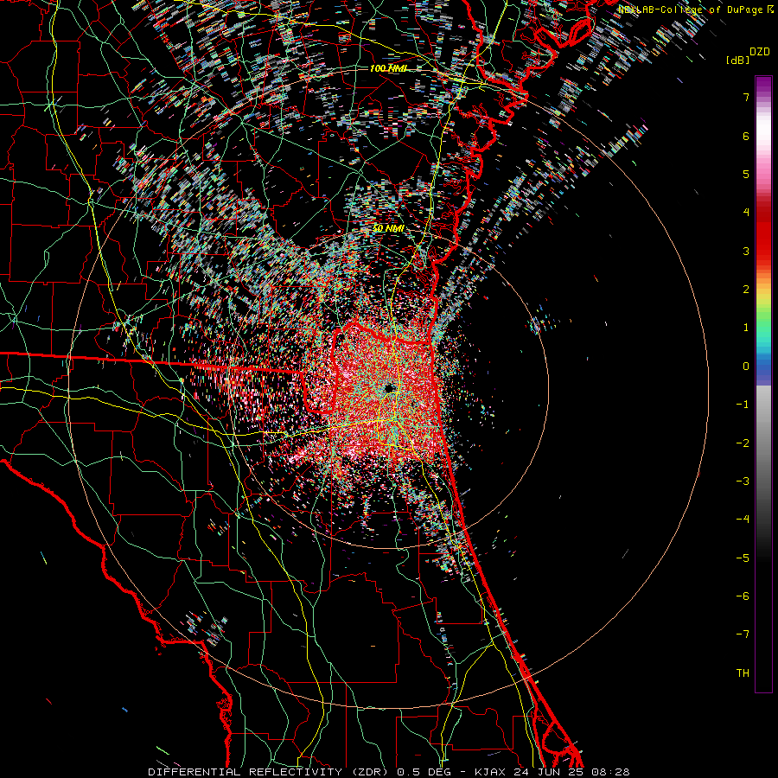Click the [dB] units label
The height and width of the screenshot is (778, 778).
pos(738,60)
